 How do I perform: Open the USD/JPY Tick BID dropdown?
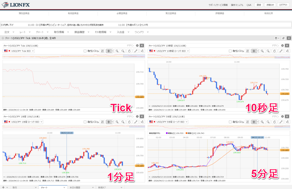(19, 51)
